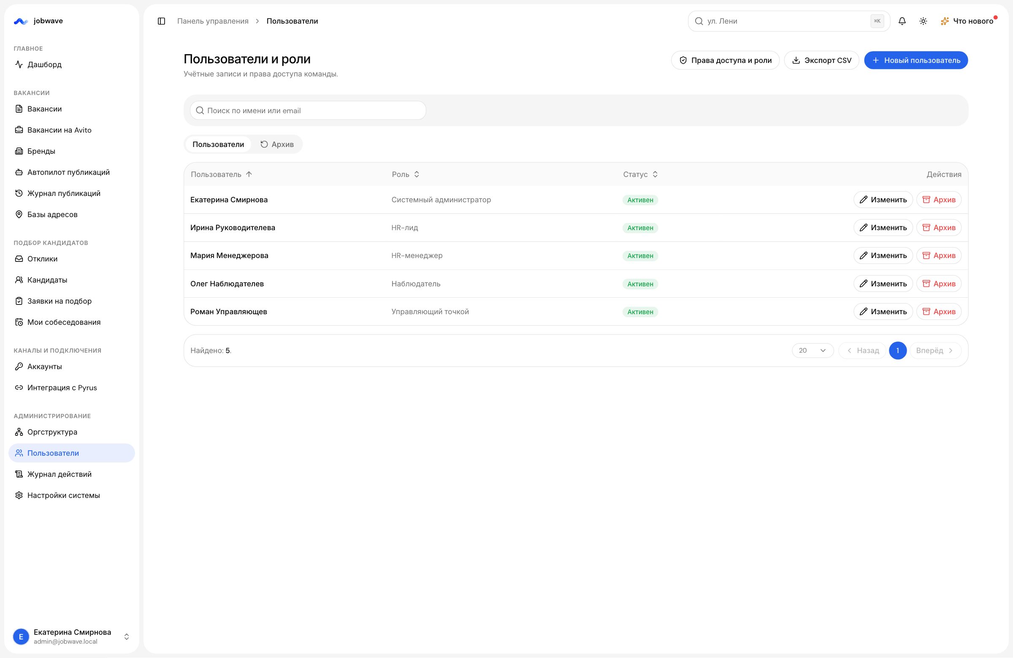Click breadcrumb "Панель управления"
The width and height of the screenshot is (1013, 658).
coord(213,21)
